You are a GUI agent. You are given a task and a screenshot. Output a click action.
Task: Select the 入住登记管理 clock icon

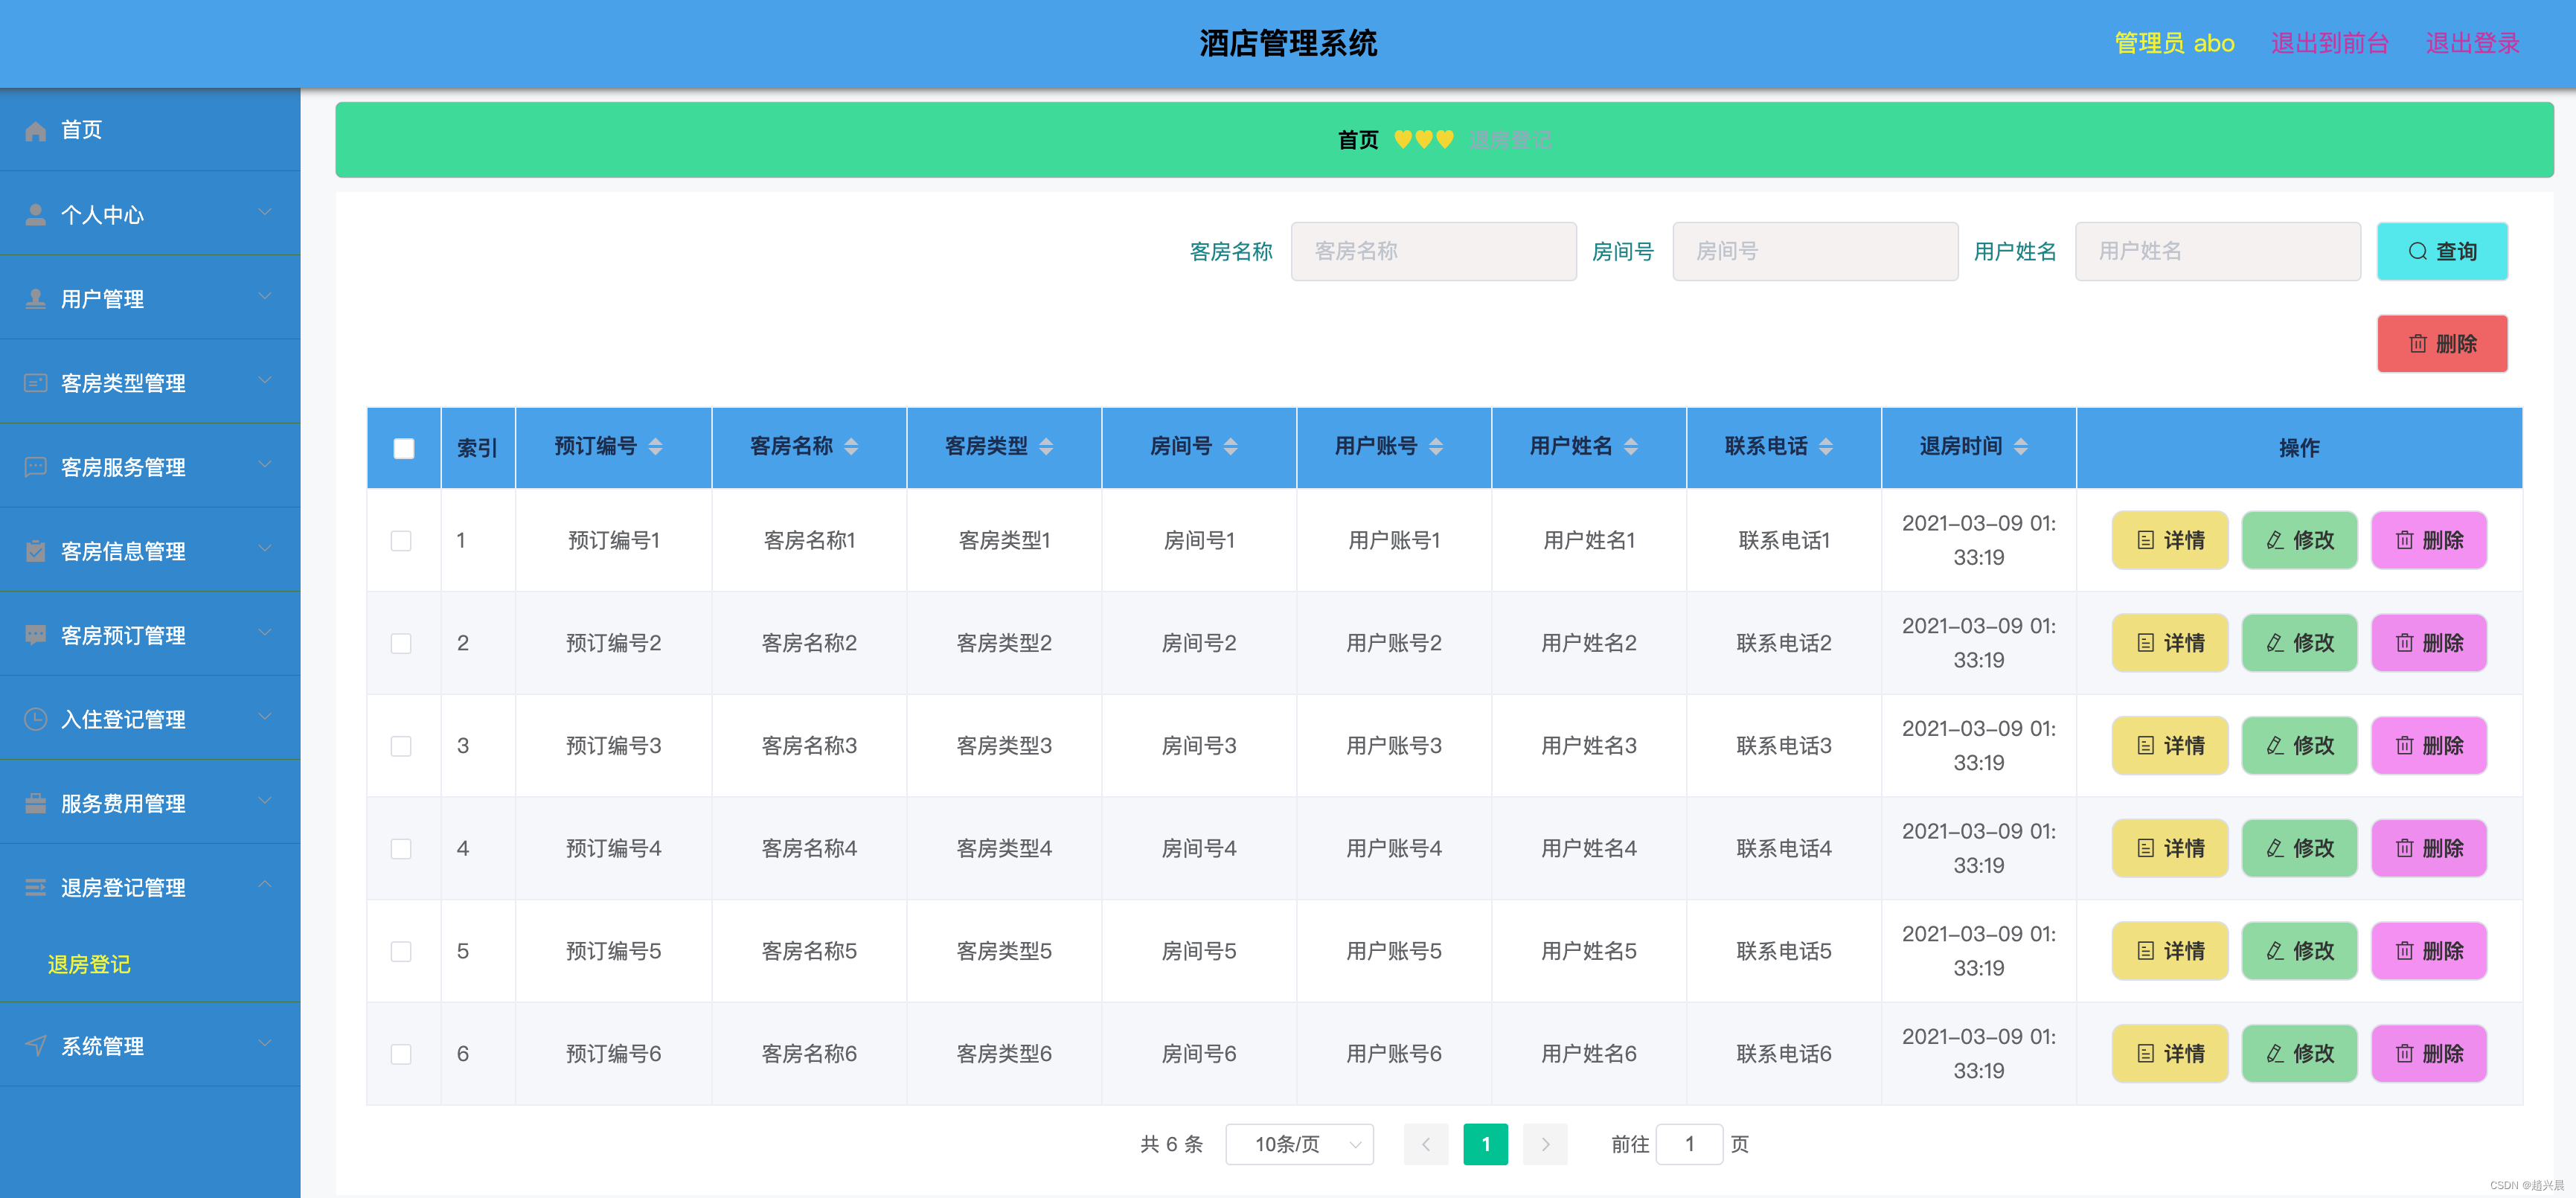[x=36, y=718]
